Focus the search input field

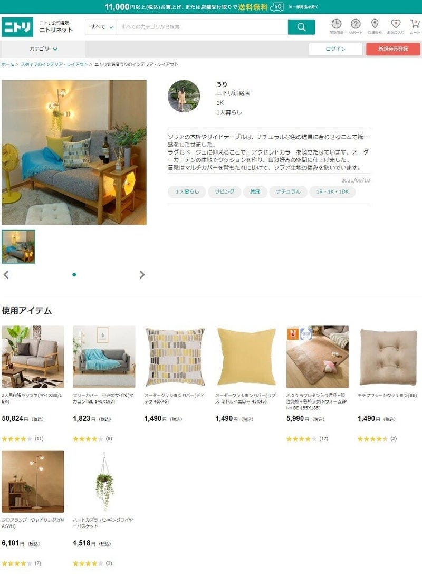[202, 27]
